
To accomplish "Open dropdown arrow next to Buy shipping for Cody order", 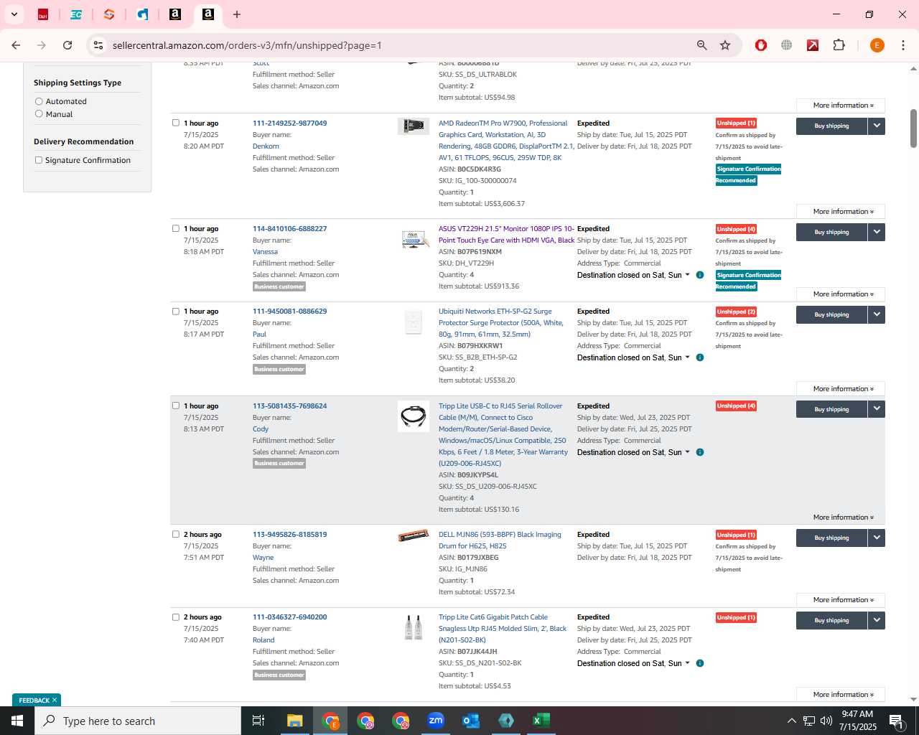I will pyautogui.click(x=877, y=409).
